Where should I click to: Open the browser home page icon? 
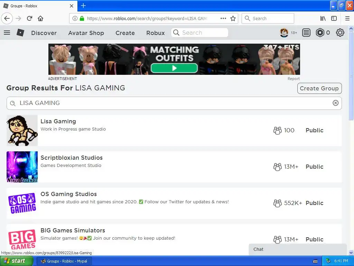40,18
